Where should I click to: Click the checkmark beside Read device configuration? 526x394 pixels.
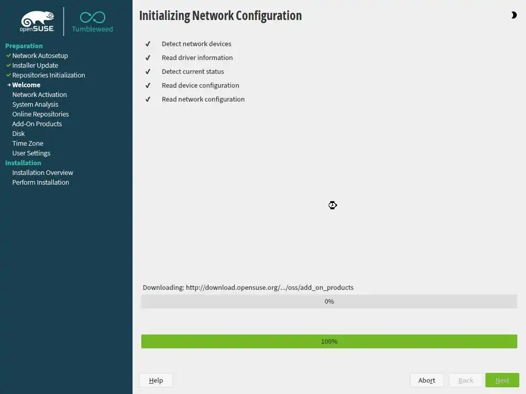coord(147,86)
